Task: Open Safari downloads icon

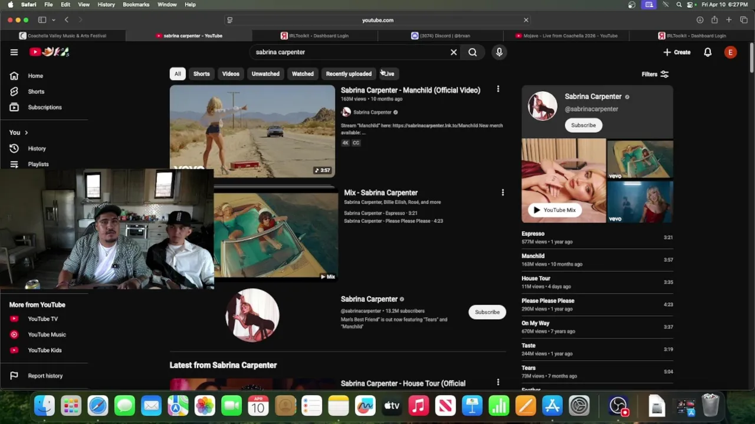Action: pyautogui.click(x=700, y=20)
